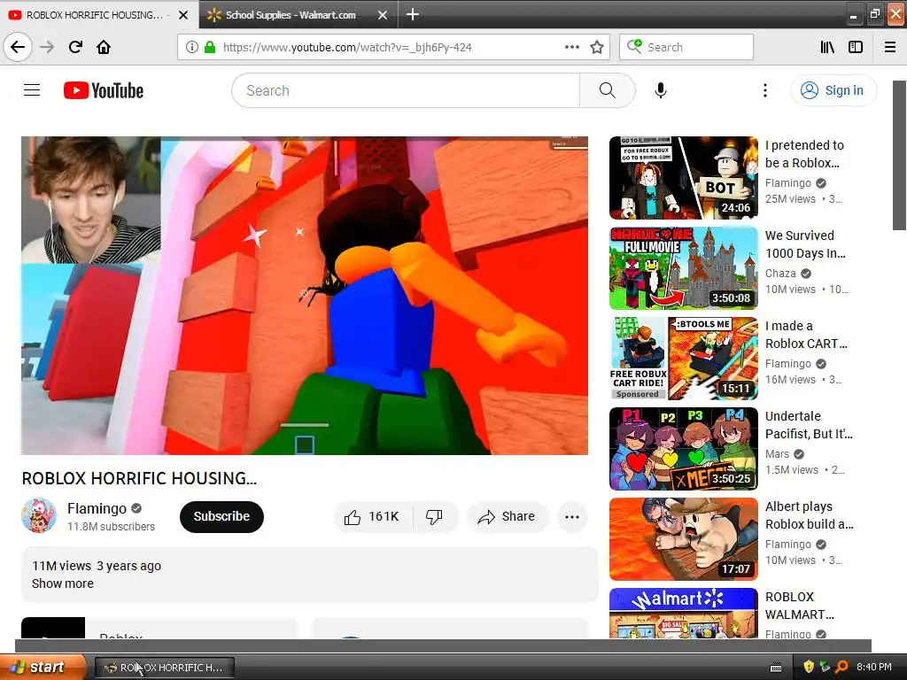The width and height of the screenshot is (907, 680).
Task: Click the browser URL address bar
Action: click(x=393, y=48)
